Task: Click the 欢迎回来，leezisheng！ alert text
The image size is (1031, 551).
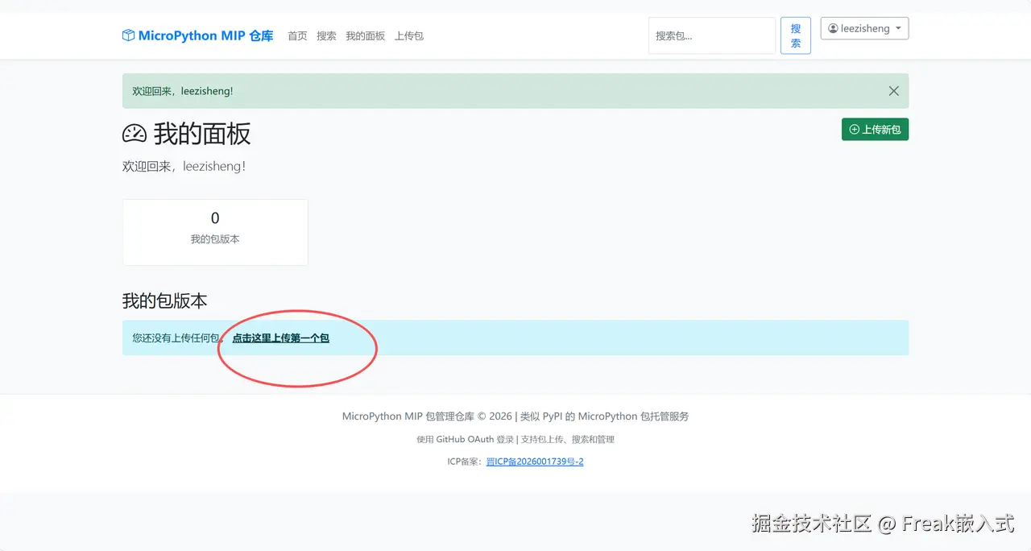Action: click(182, 91)
